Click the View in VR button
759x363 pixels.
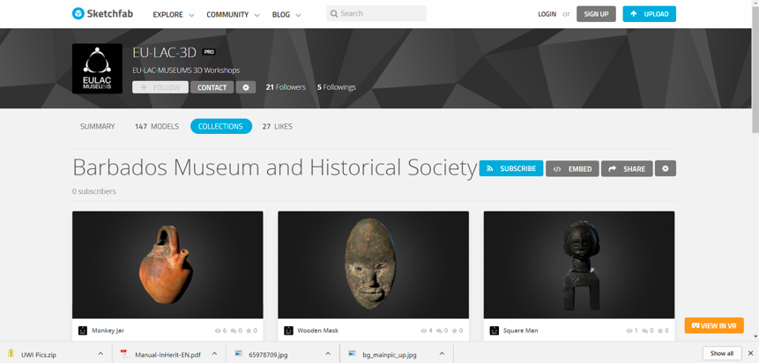click(x=713, y=325)
